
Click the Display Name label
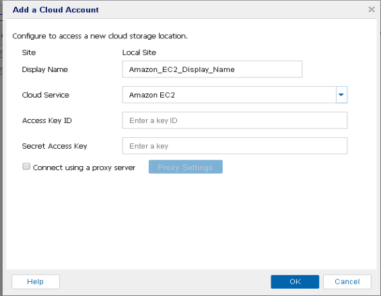[44, 70]
